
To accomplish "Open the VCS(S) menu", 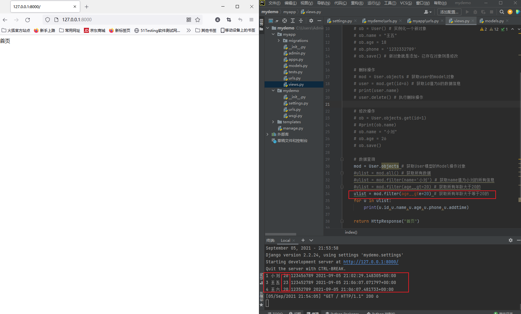I will (406, 3).
